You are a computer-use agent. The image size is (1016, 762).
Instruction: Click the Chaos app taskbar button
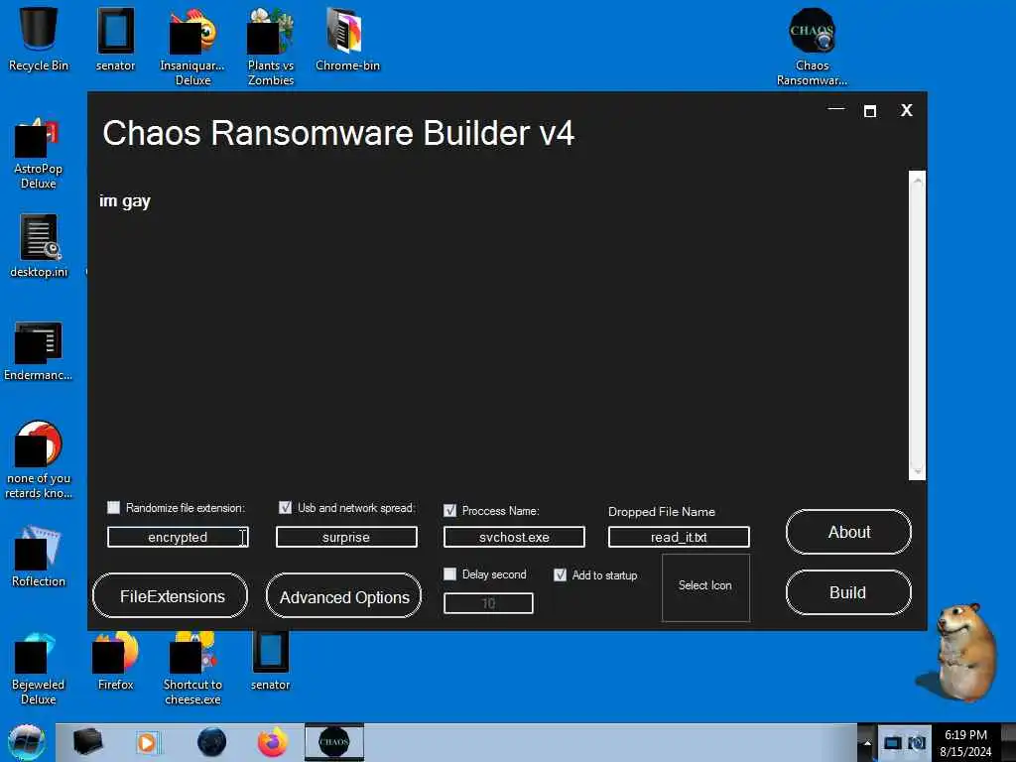(334, 742)
